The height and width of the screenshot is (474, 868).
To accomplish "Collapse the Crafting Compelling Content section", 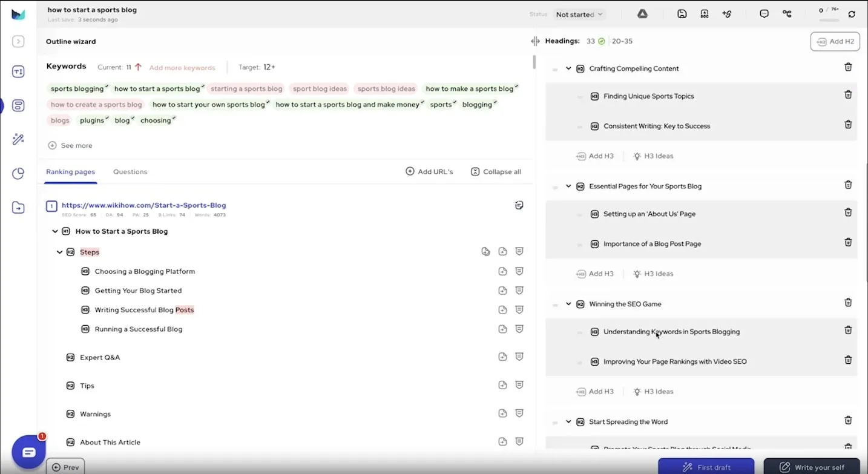I will (568, 68).
